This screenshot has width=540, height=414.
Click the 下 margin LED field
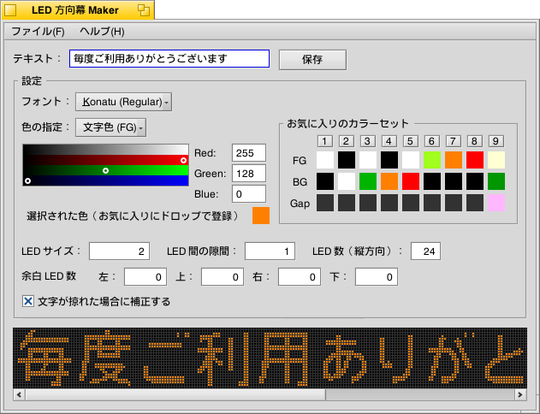pos(377,276)
